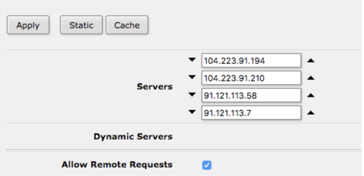Click the up arrow beside 104.223.91.194
This screenshot has width=364, height=176.
tap(311, 61)
